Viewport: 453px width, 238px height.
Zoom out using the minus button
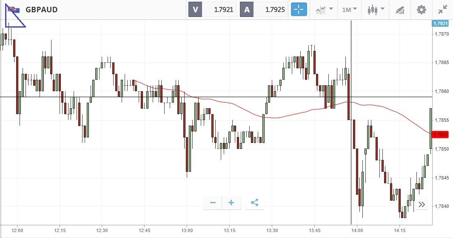point(213,203)
